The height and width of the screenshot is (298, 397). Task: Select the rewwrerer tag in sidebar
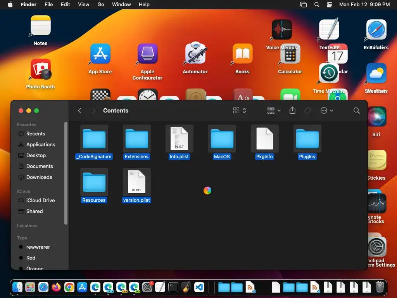pos(38,247)
